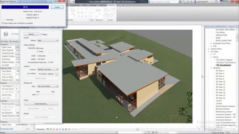The height and width of the screenshot is (134, 239).
Task: Select ROOF CLERESTORY in Project Browser
Action: [224, 41]
